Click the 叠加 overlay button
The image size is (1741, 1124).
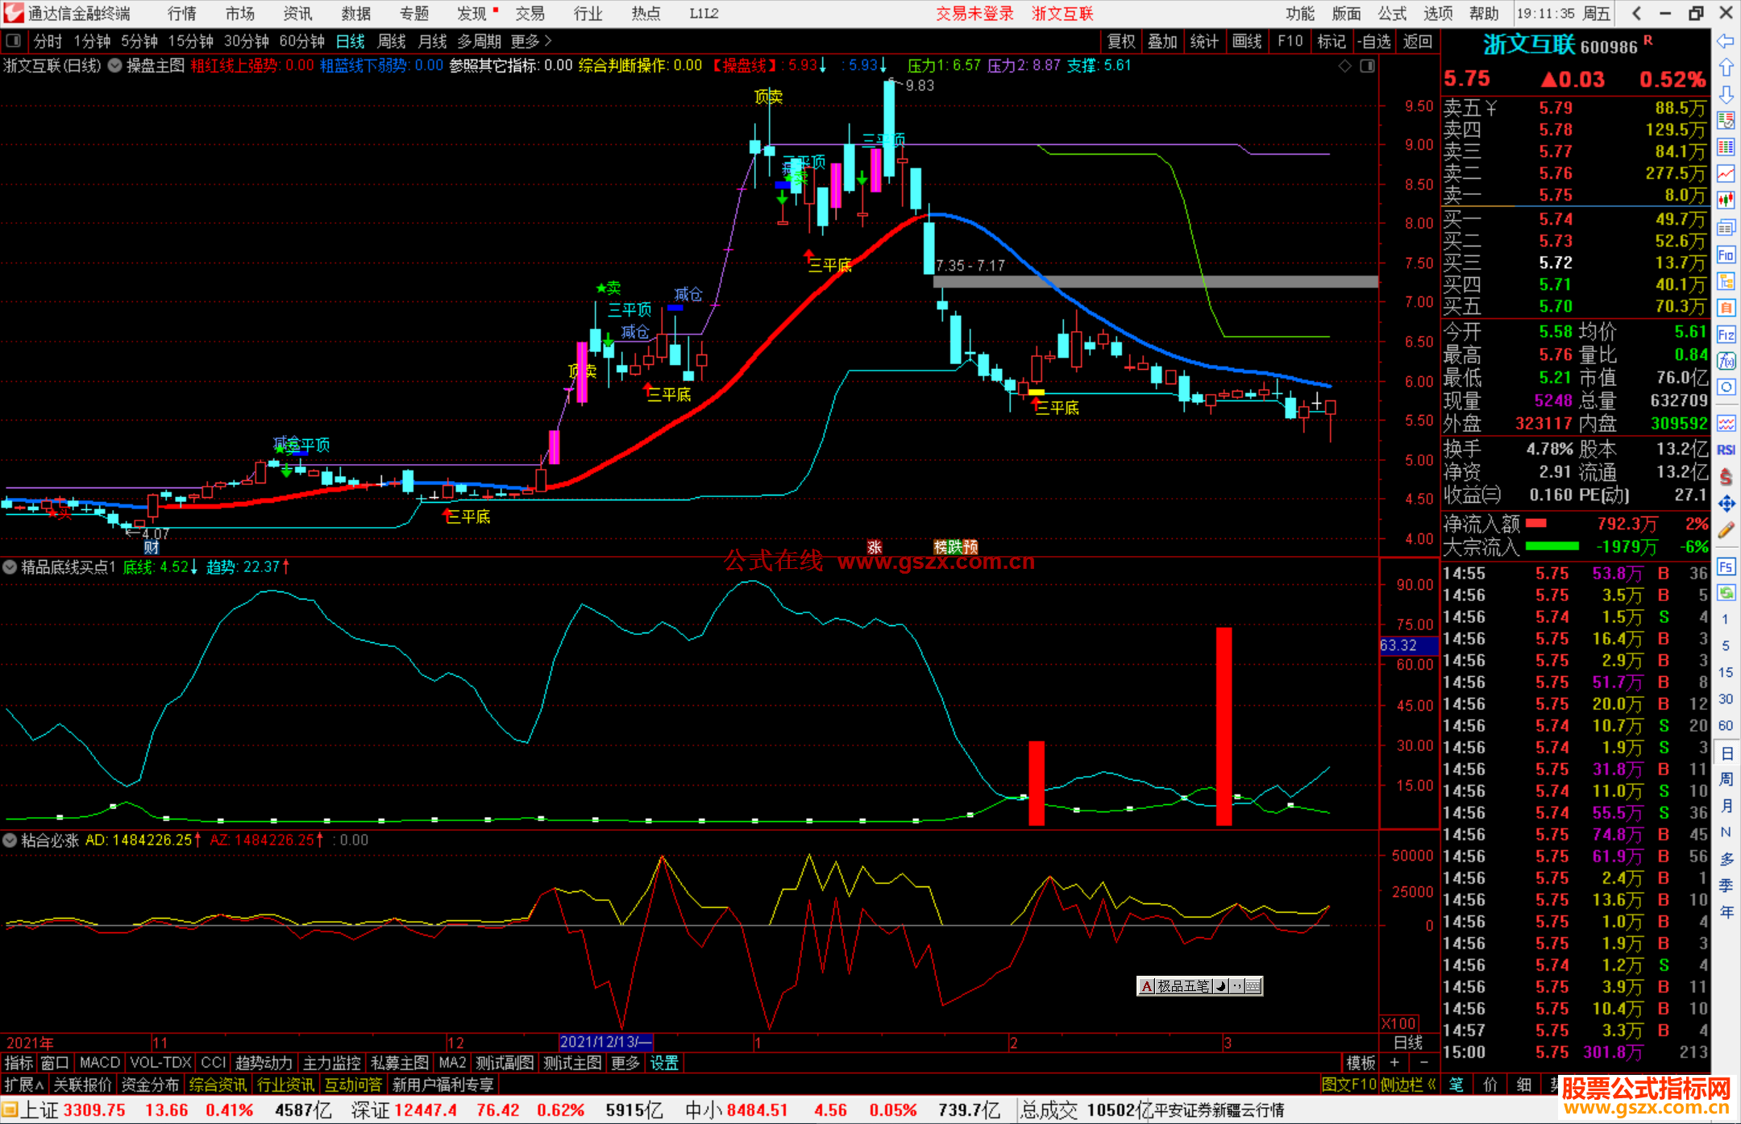pyautogui.click(x=1162, y=41)
